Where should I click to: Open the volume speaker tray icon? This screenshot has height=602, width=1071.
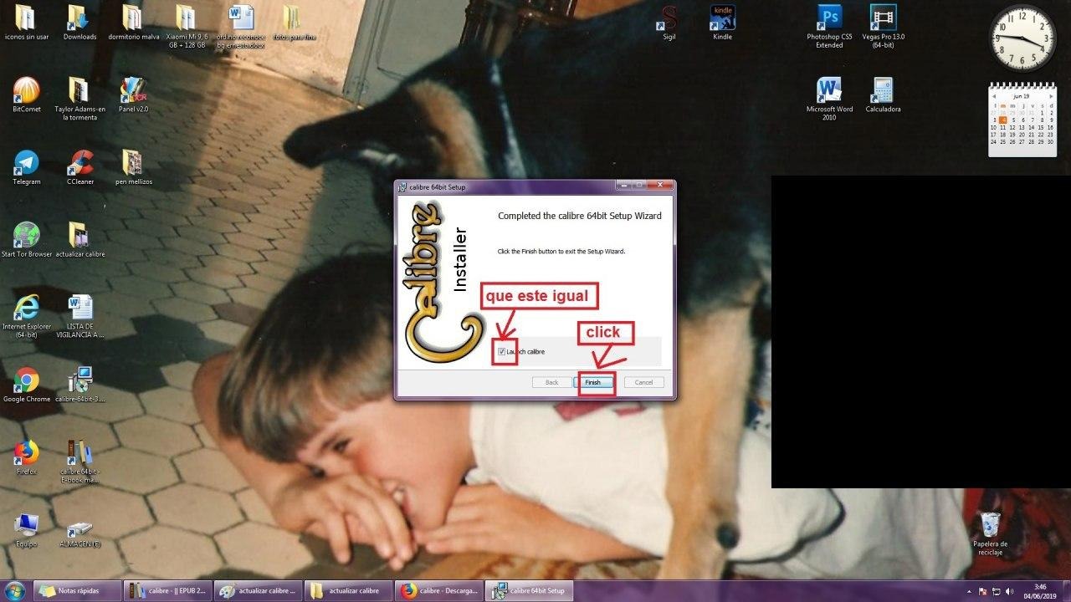click(1008, 591)
